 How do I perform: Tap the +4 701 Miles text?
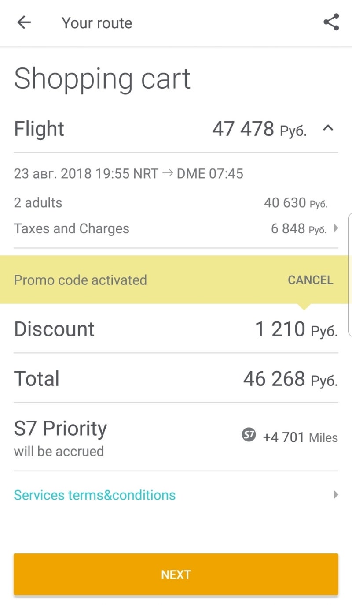coord(300,437)
